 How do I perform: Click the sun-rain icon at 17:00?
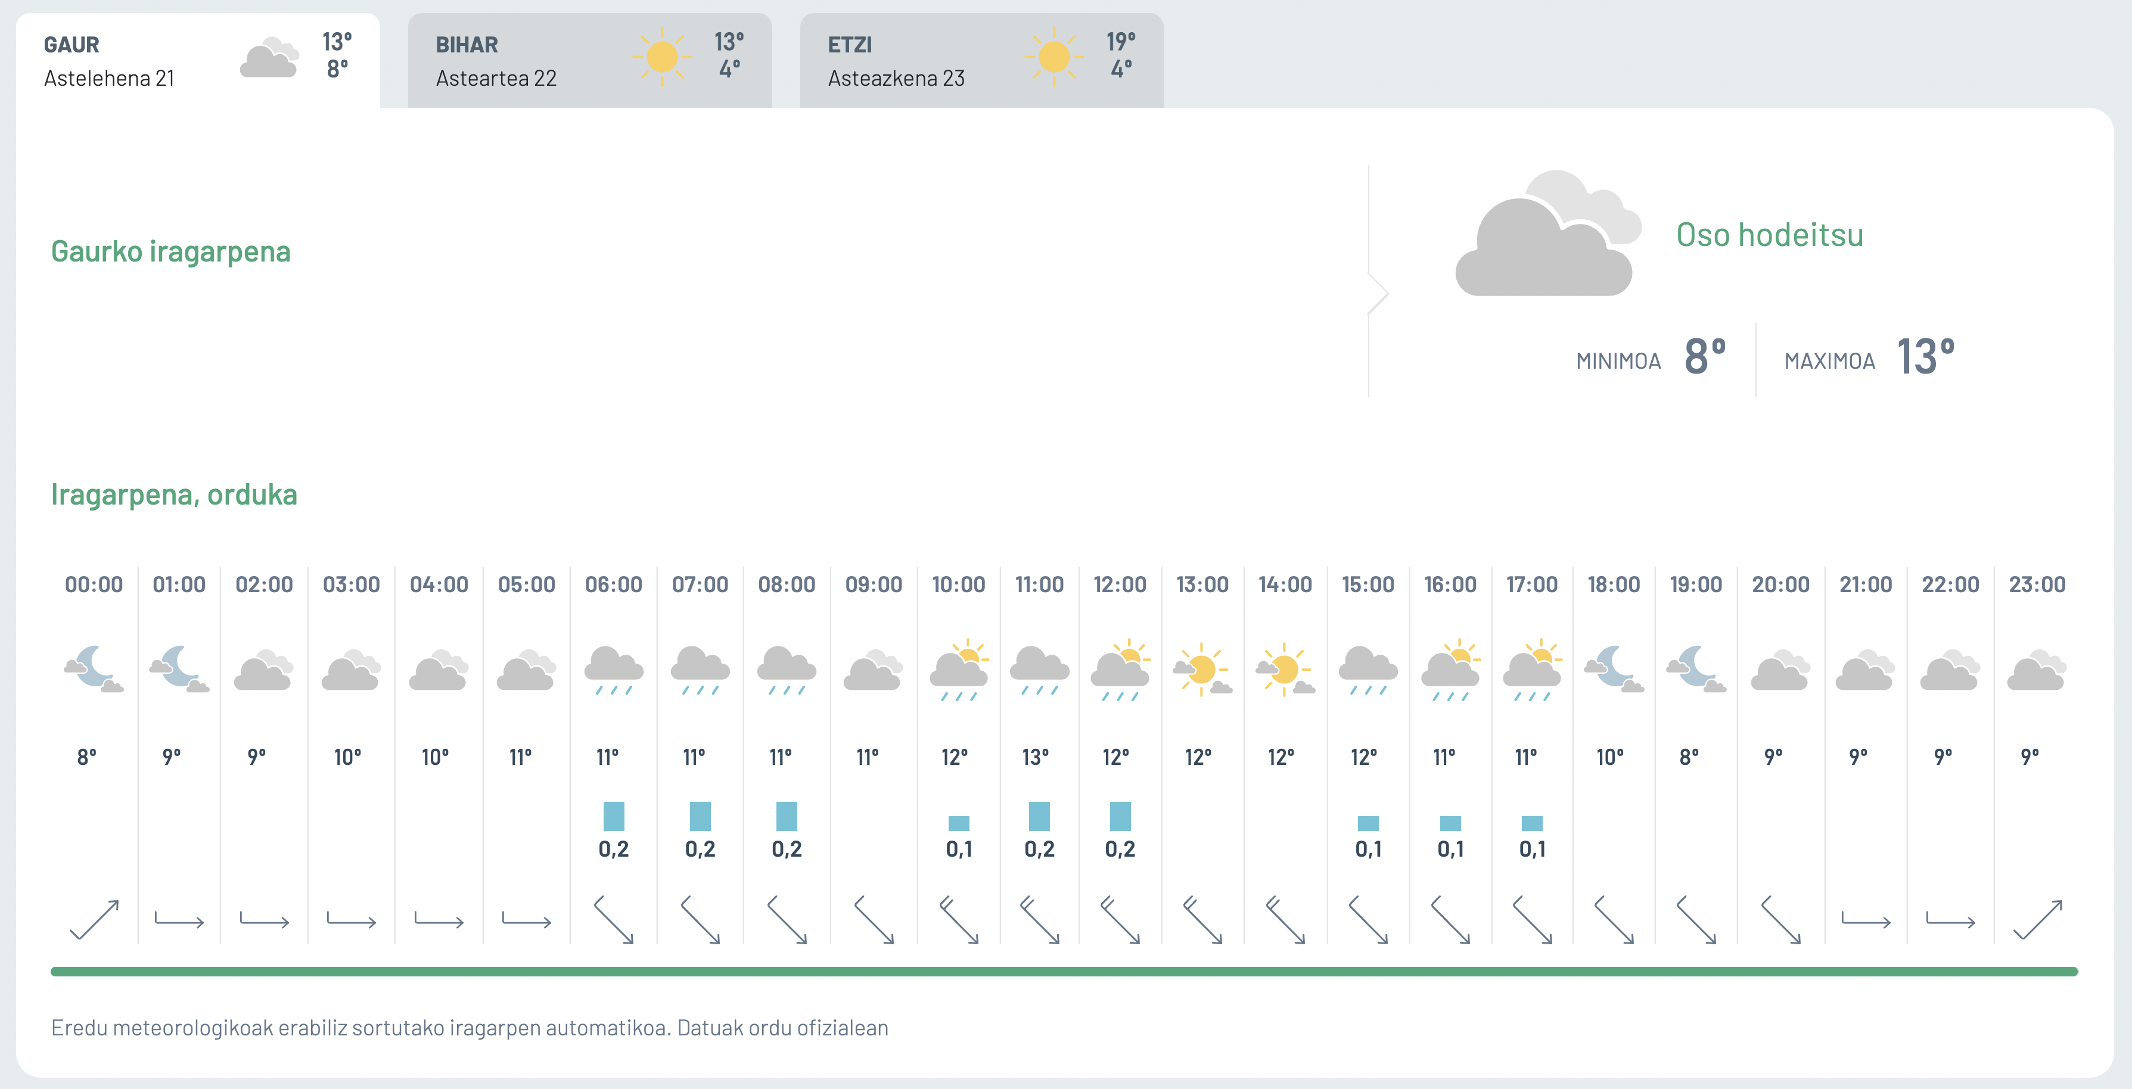coord(1532,670)
